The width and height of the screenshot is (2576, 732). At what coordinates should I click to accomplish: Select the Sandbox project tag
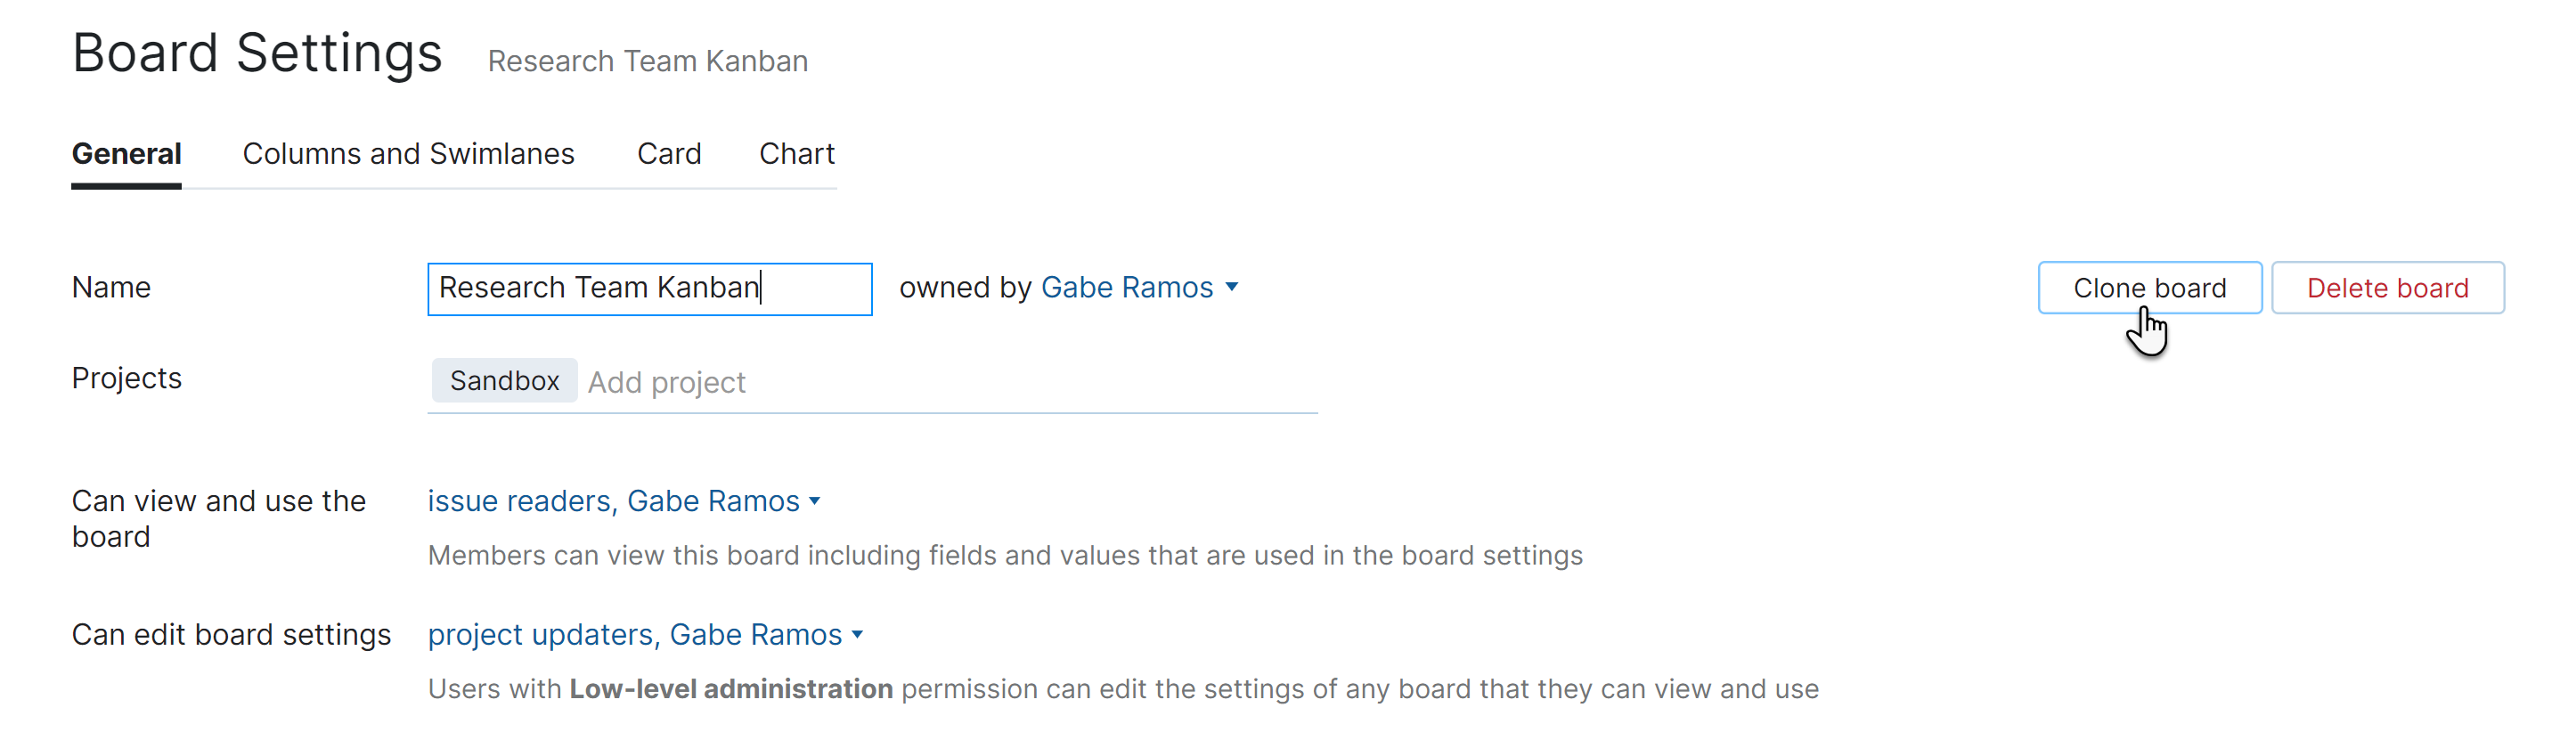pos(504,381)
